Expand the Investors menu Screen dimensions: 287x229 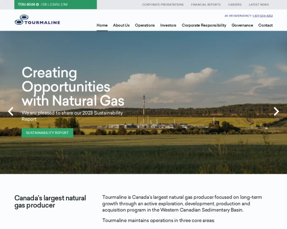point(168,25)
